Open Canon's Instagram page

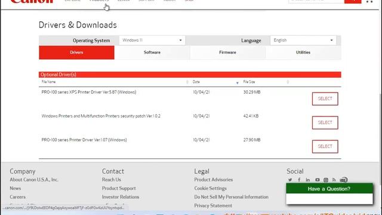(326, 180)
